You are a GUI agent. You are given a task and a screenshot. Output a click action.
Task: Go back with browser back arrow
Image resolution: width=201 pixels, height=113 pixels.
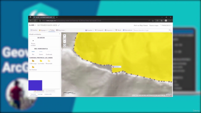[31, 20]
